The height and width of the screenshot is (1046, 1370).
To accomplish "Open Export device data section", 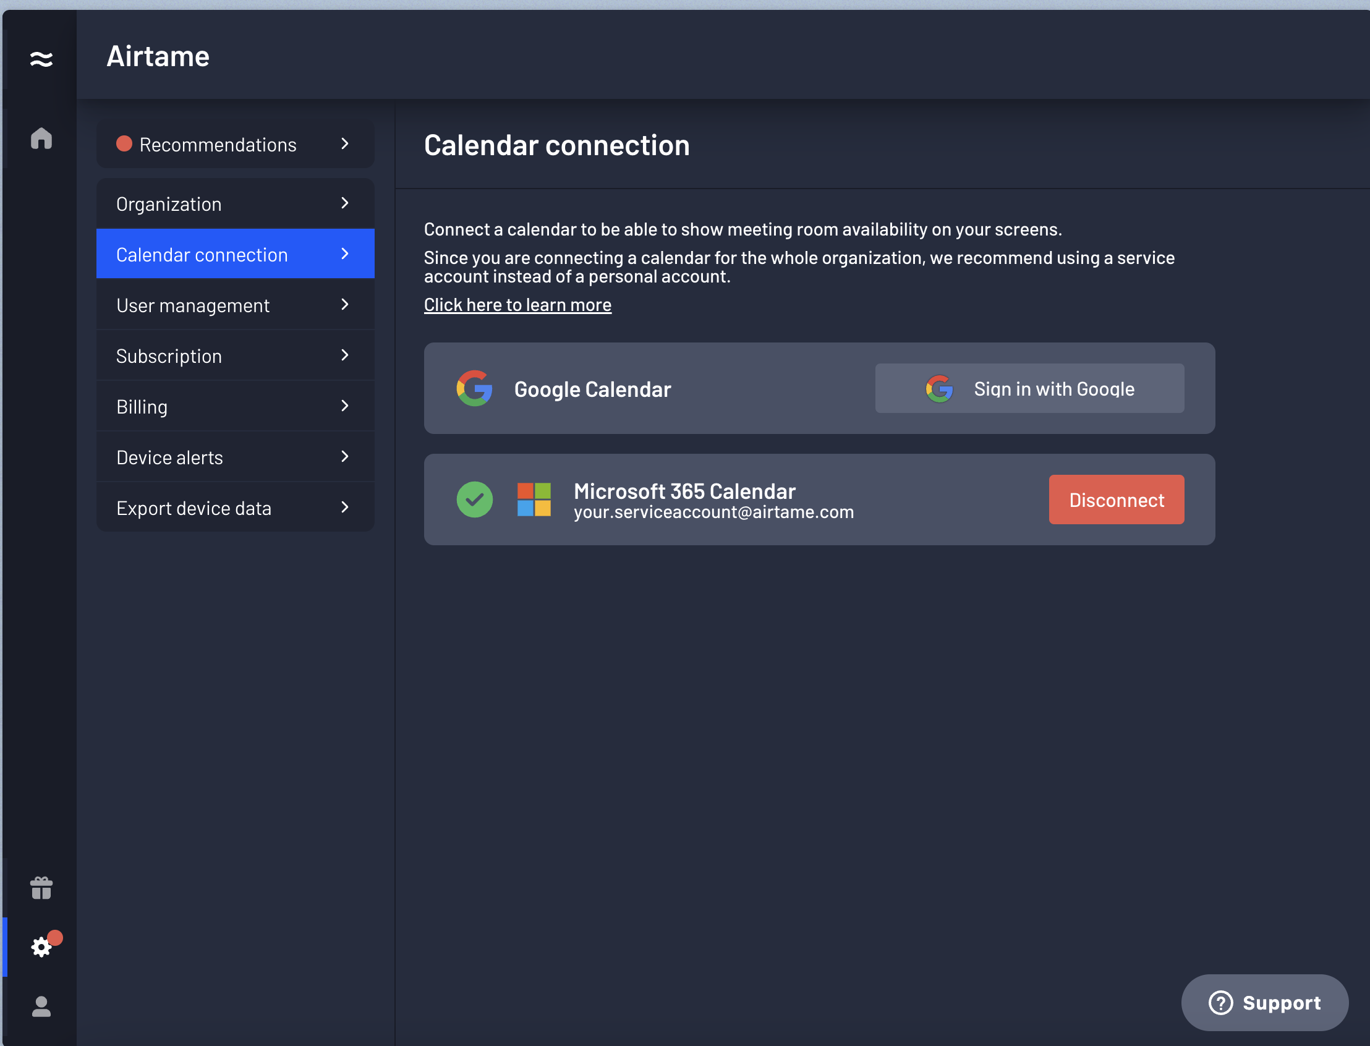I will pos(236,508).
